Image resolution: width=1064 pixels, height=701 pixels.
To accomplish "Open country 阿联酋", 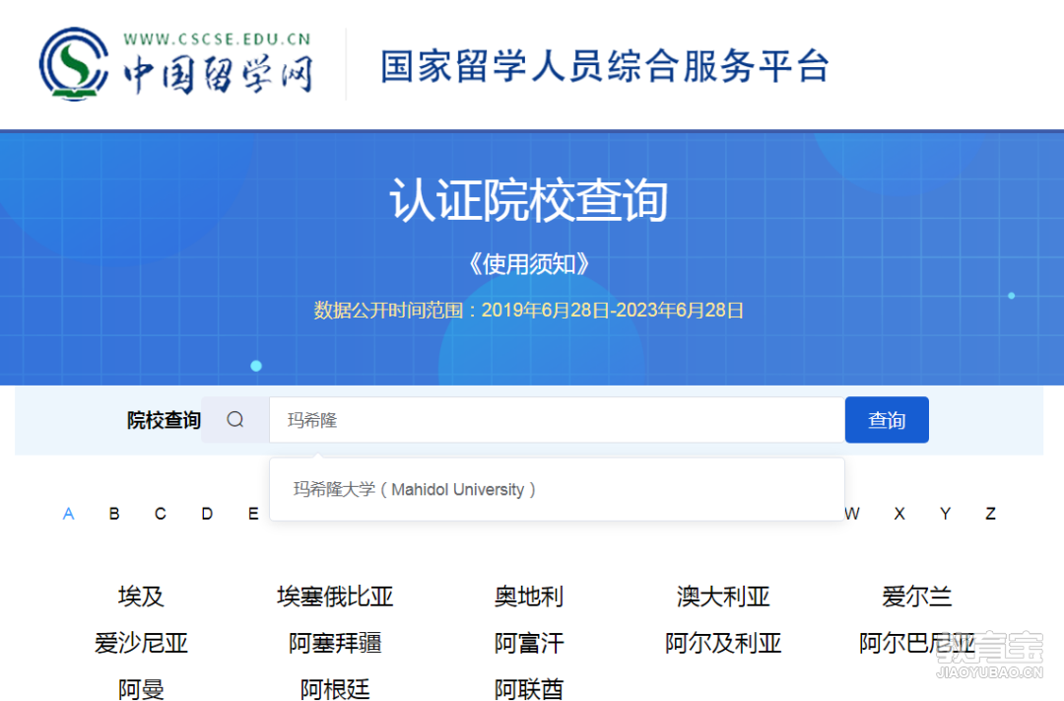I will click(x=529, y=689).
